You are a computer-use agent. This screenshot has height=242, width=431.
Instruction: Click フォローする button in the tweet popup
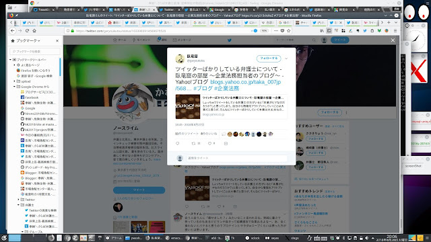pos(269,58)
